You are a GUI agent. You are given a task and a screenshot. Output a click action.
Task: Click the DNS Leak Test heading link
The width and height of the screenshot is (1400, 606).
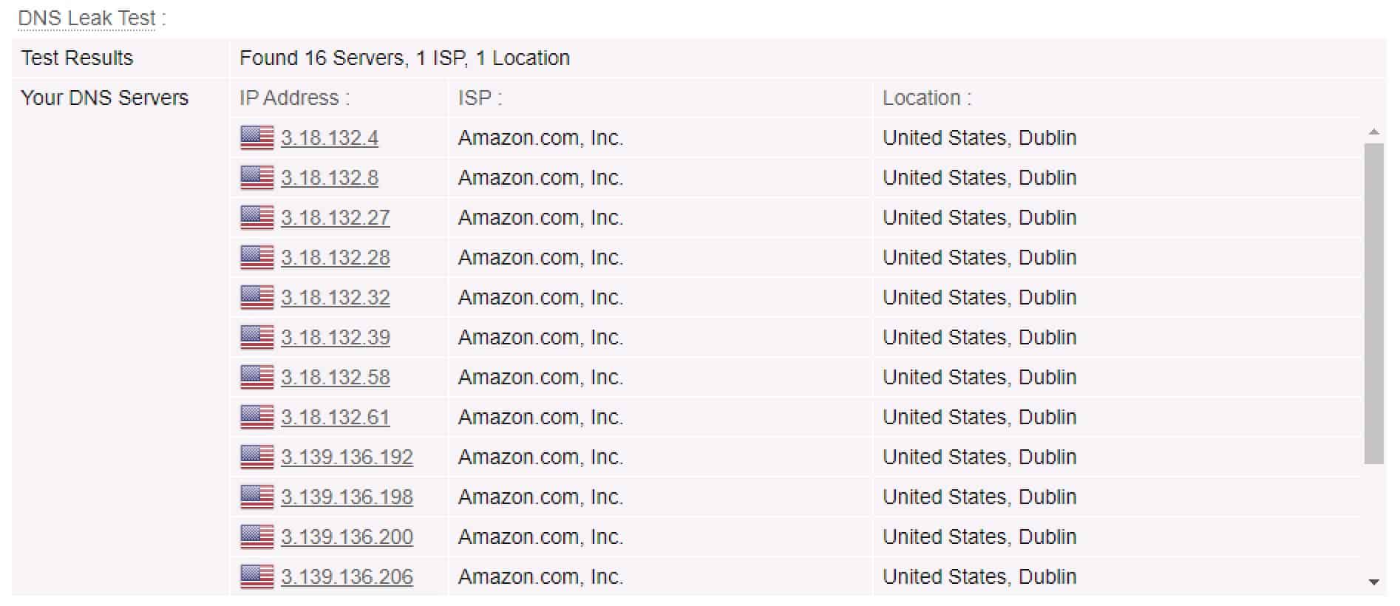[x=86, y=18]
